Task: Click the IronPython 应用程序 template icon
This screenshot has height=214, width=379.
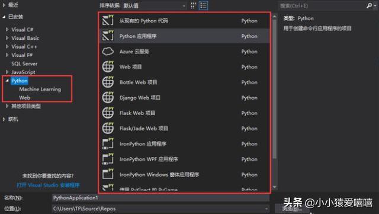Action: coord(108,143)
